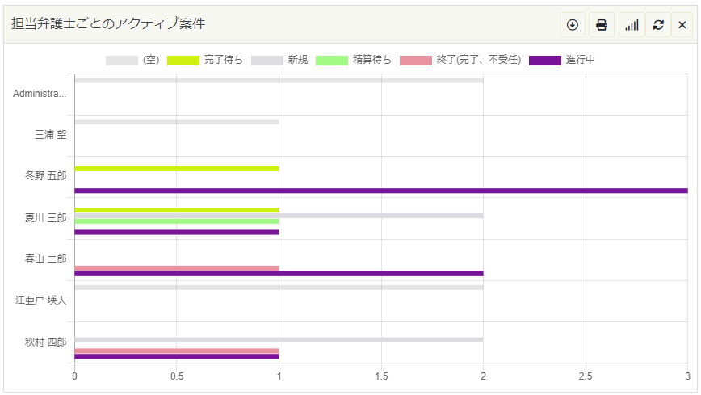701x395 pixels.
Task: Click 秋村 四郎's gray 新規 bar
Action: point(279,340)
